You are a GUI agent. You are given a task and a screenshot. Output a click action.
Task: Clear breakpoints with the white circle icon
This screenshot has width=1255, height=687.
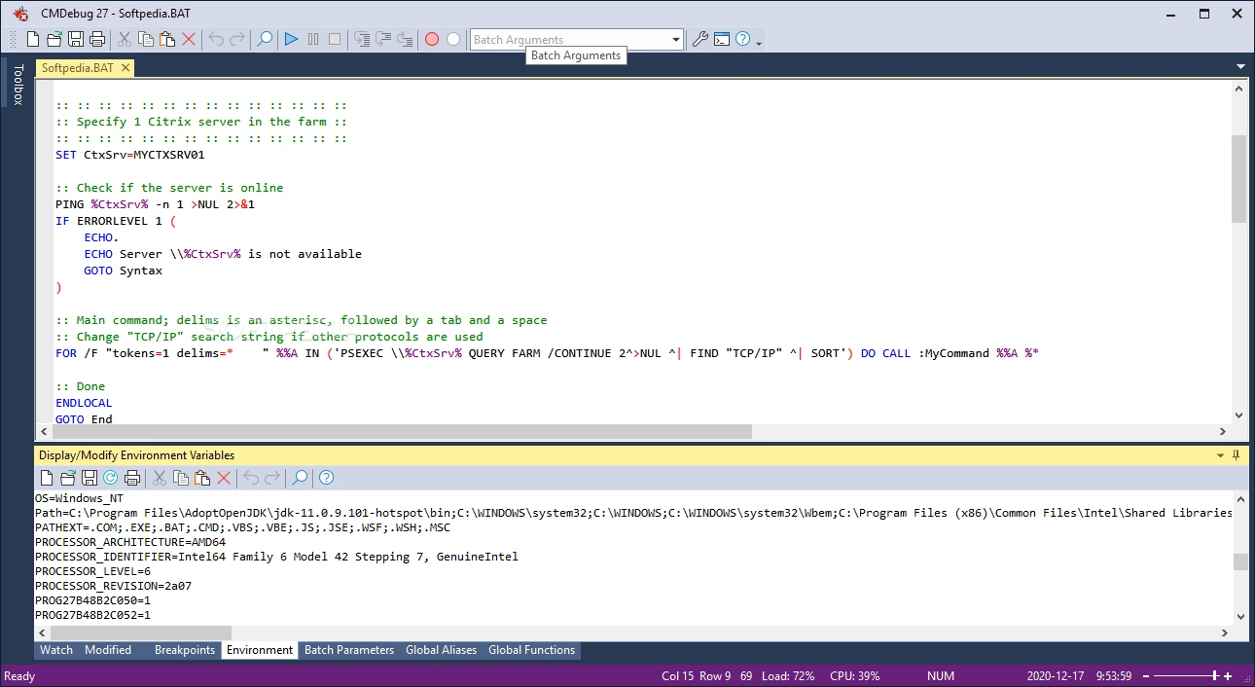pos(453,39)
